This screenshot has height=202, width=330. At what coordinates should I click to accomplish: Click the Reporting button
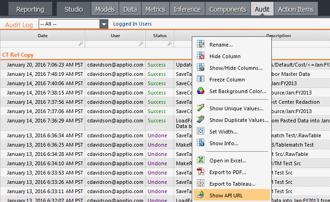[30, 9]
